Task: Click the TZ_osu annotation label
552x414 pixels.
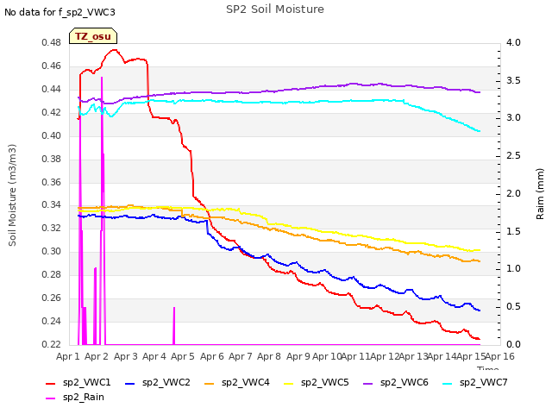Action: pos(93,36)
